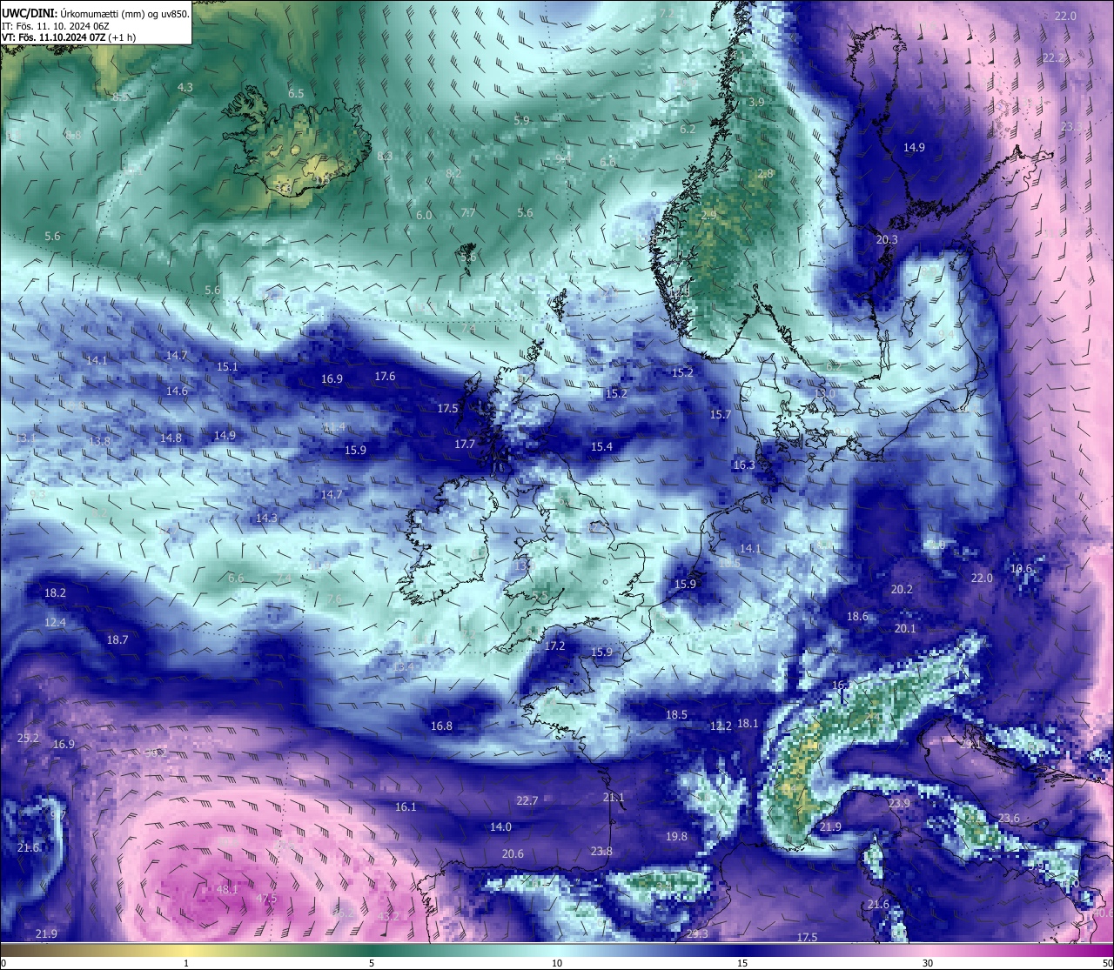1114x970 pixels.
Task: Click the color scale tick labeled '10'
Action: point(557,963)
